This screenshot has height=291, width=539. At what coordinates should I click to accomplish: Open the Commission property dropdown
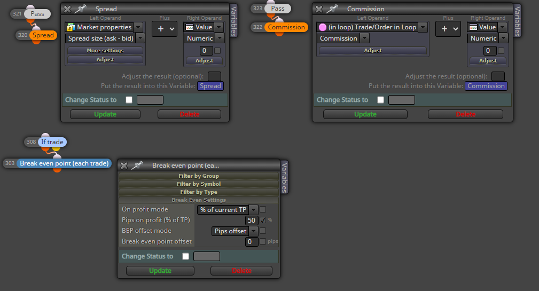click(x=365, y=38)
